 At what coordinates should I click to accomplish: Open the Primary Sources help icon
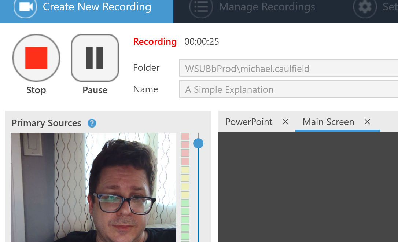click(x=92, y=123)
